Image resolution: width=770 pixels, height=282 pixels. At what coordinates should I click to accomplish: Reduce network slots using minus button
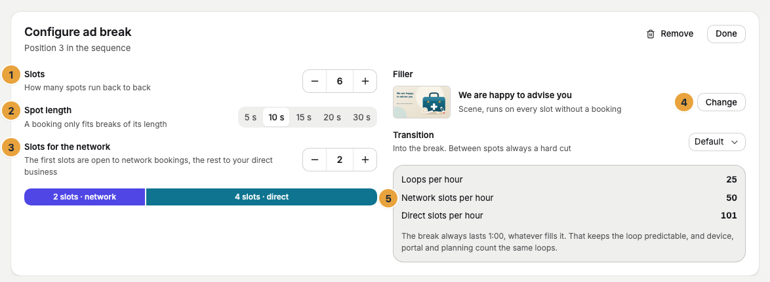tap(315, 160)
